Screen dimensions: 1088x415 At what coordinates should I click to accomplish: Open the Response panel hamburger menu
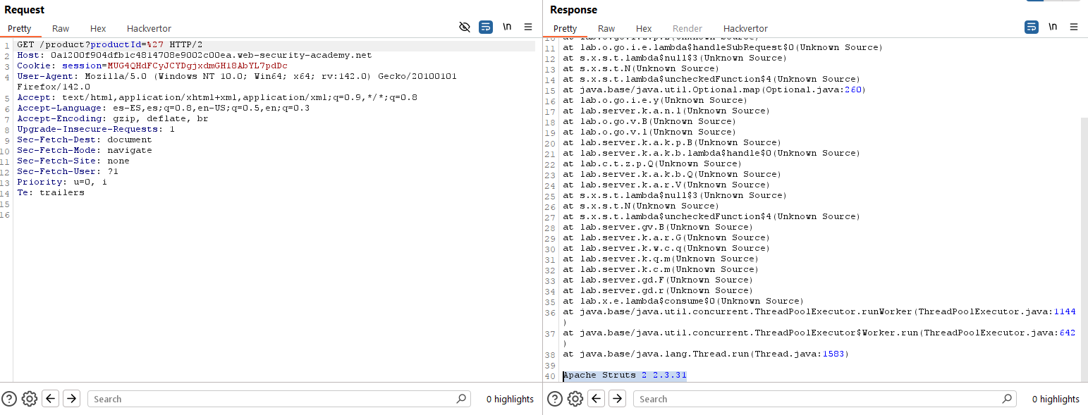[1074, 27]
